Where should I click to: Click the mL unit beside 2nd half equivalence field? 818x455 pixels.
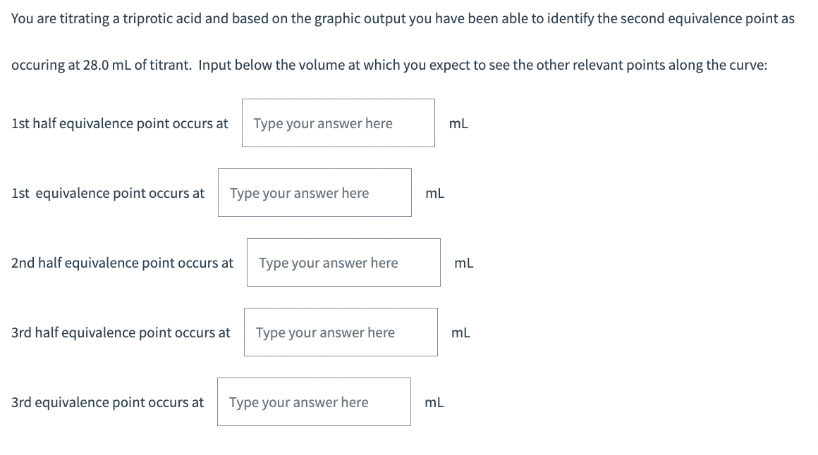[464, 263]
